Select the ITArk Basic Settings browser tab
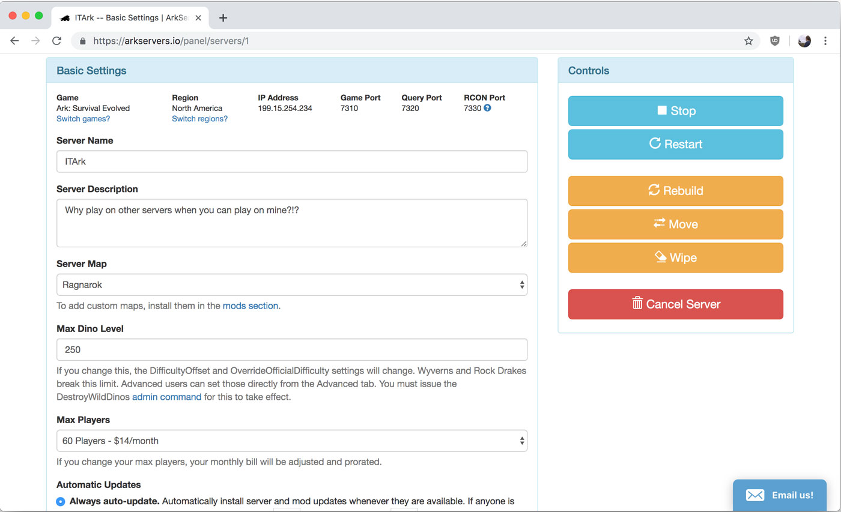Viewport: 841px width, 512px height. [x=130, y=18]
